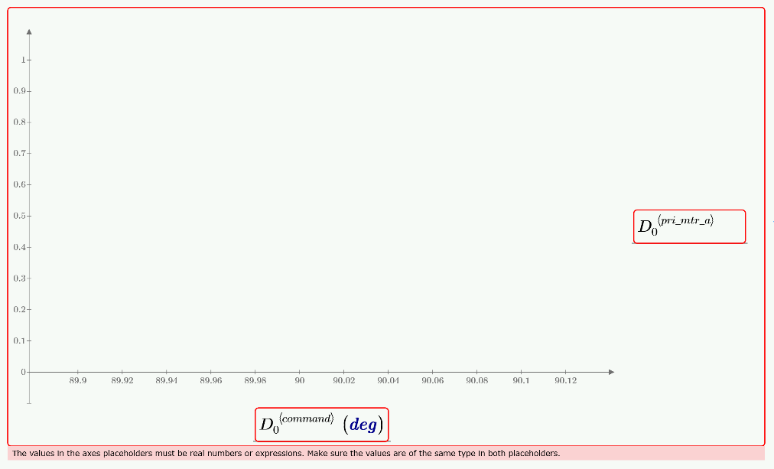Click inside the empty plot area
774x469 pixels.
[x=306, y=191]
